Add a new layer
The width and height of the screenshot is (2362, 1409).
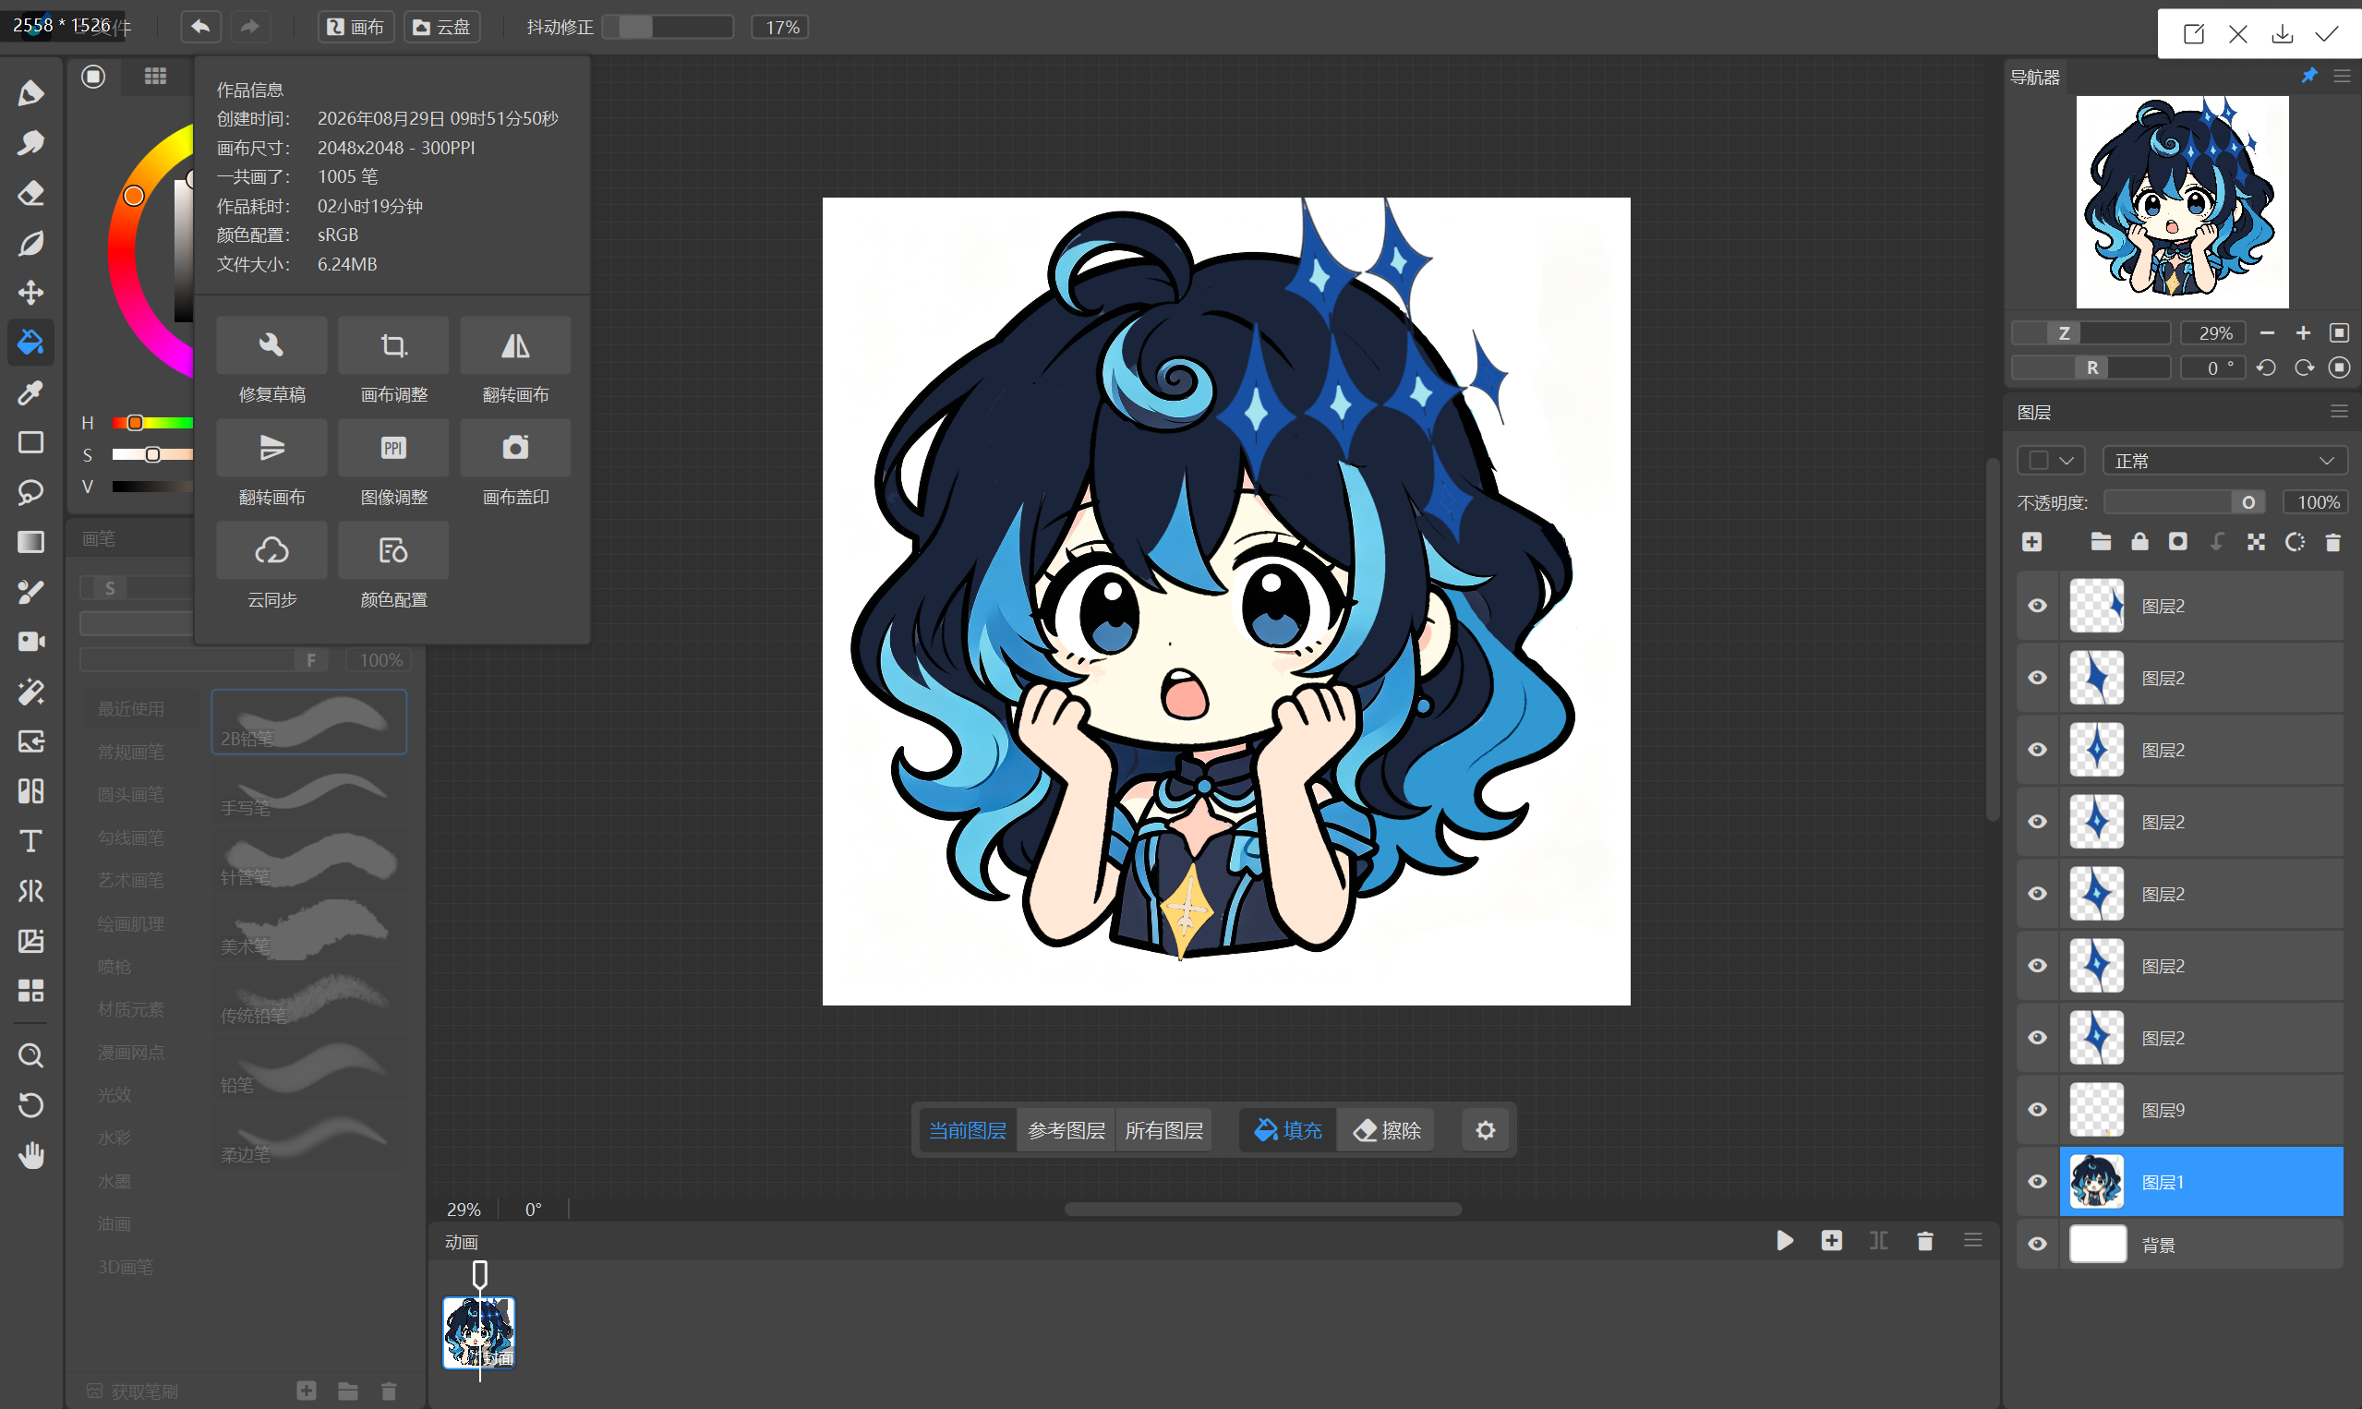click(2031, 542)
